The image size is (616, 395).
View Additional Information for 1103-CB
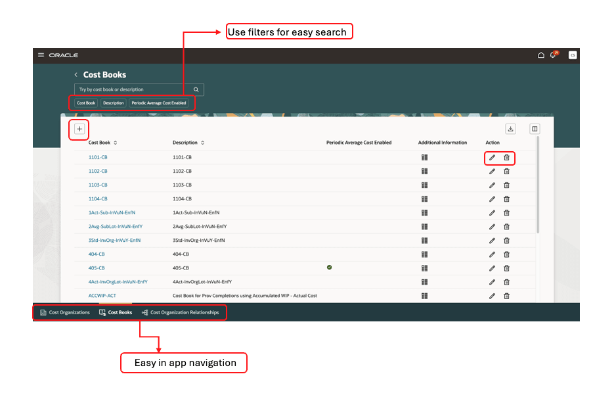424,185
